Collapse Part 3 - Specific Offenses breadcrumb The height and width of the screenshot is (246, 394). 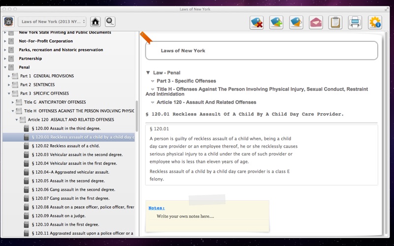coord(153,81)
